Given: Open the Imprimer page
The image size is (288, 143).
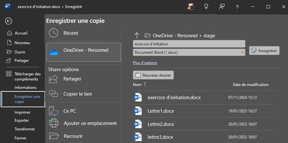Looking at the screenshot, I should click(x=22, y=112).
